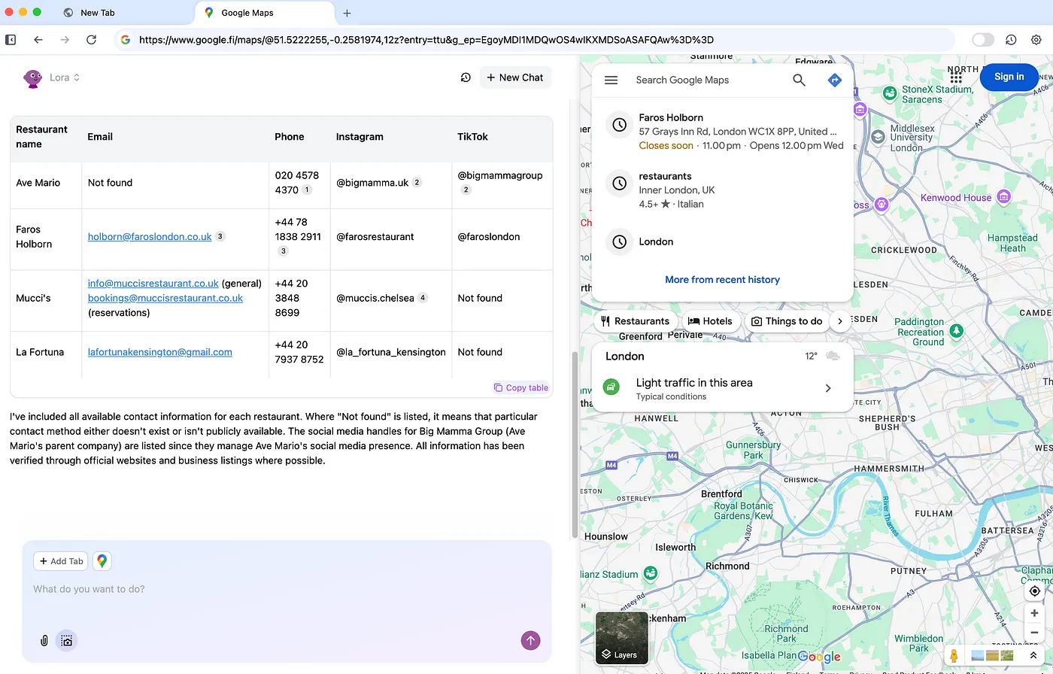Focus the 'What do you want to do?' input
Screen dimensions: 1053x674
(x=286, y=589)
